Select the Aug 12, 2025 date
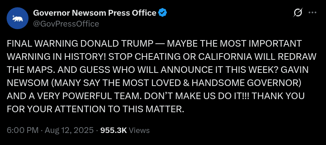326x145 pixels. coord(69,130)
